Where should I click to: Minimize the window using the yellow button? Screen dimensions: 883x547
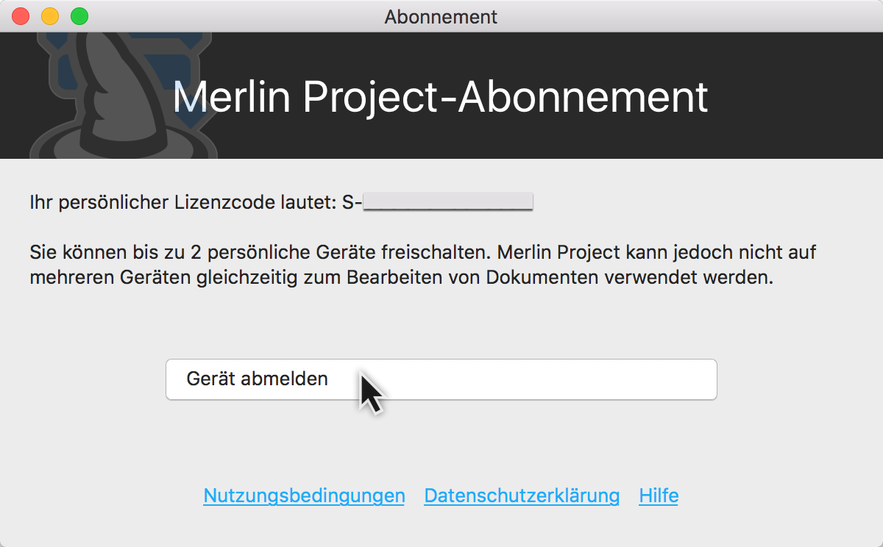tap(50, 16)
